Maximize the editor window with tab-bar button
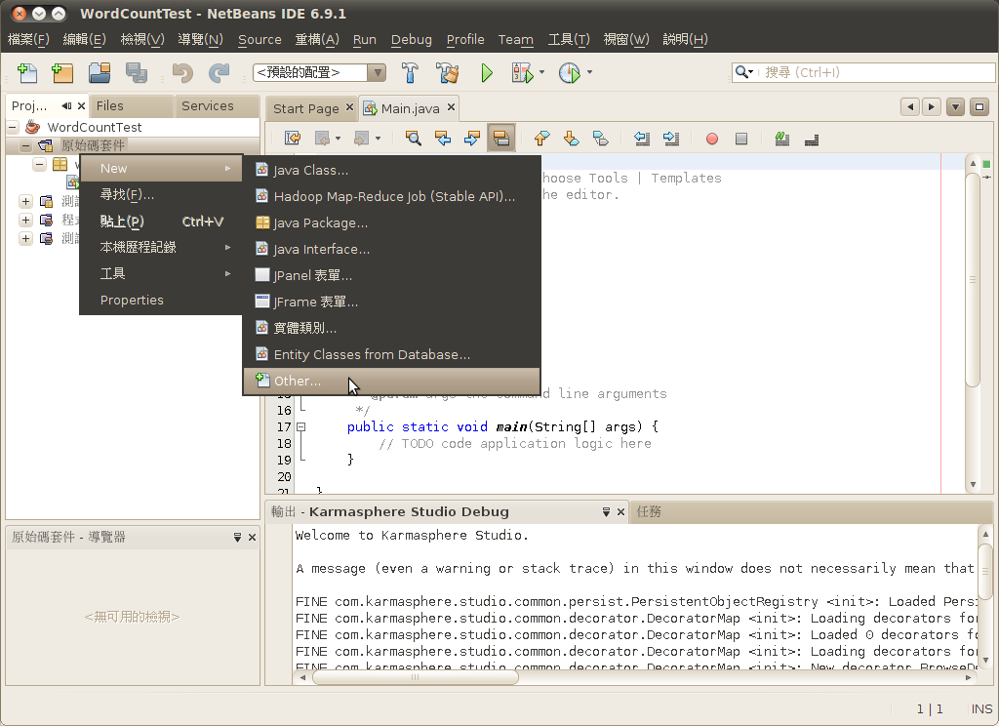 979,106
